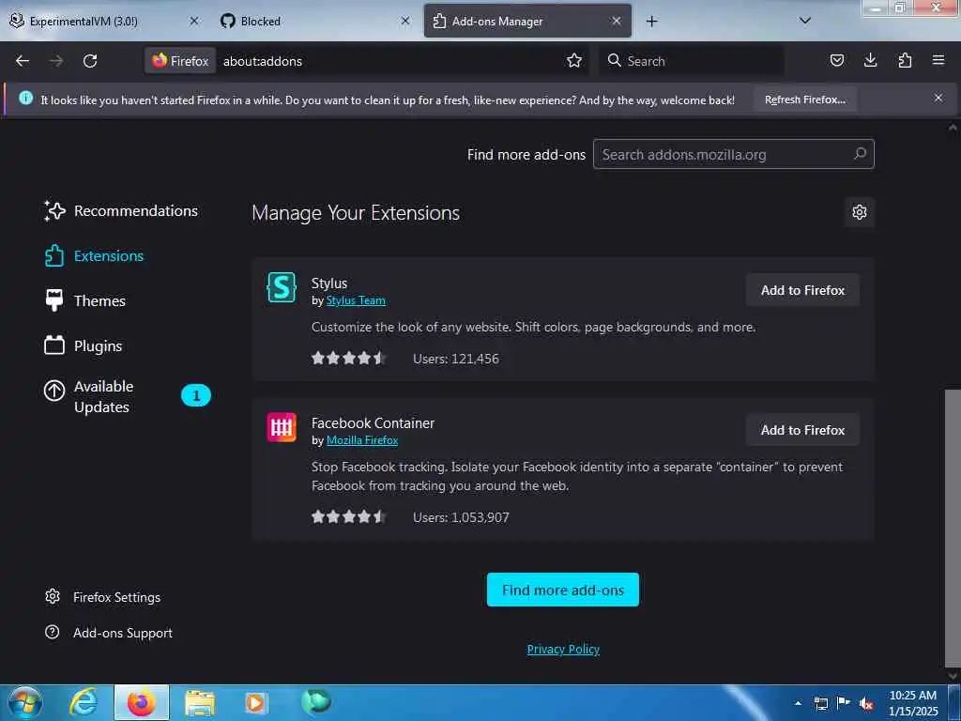Add Stylus to Firefox

(x=802, y=290)
